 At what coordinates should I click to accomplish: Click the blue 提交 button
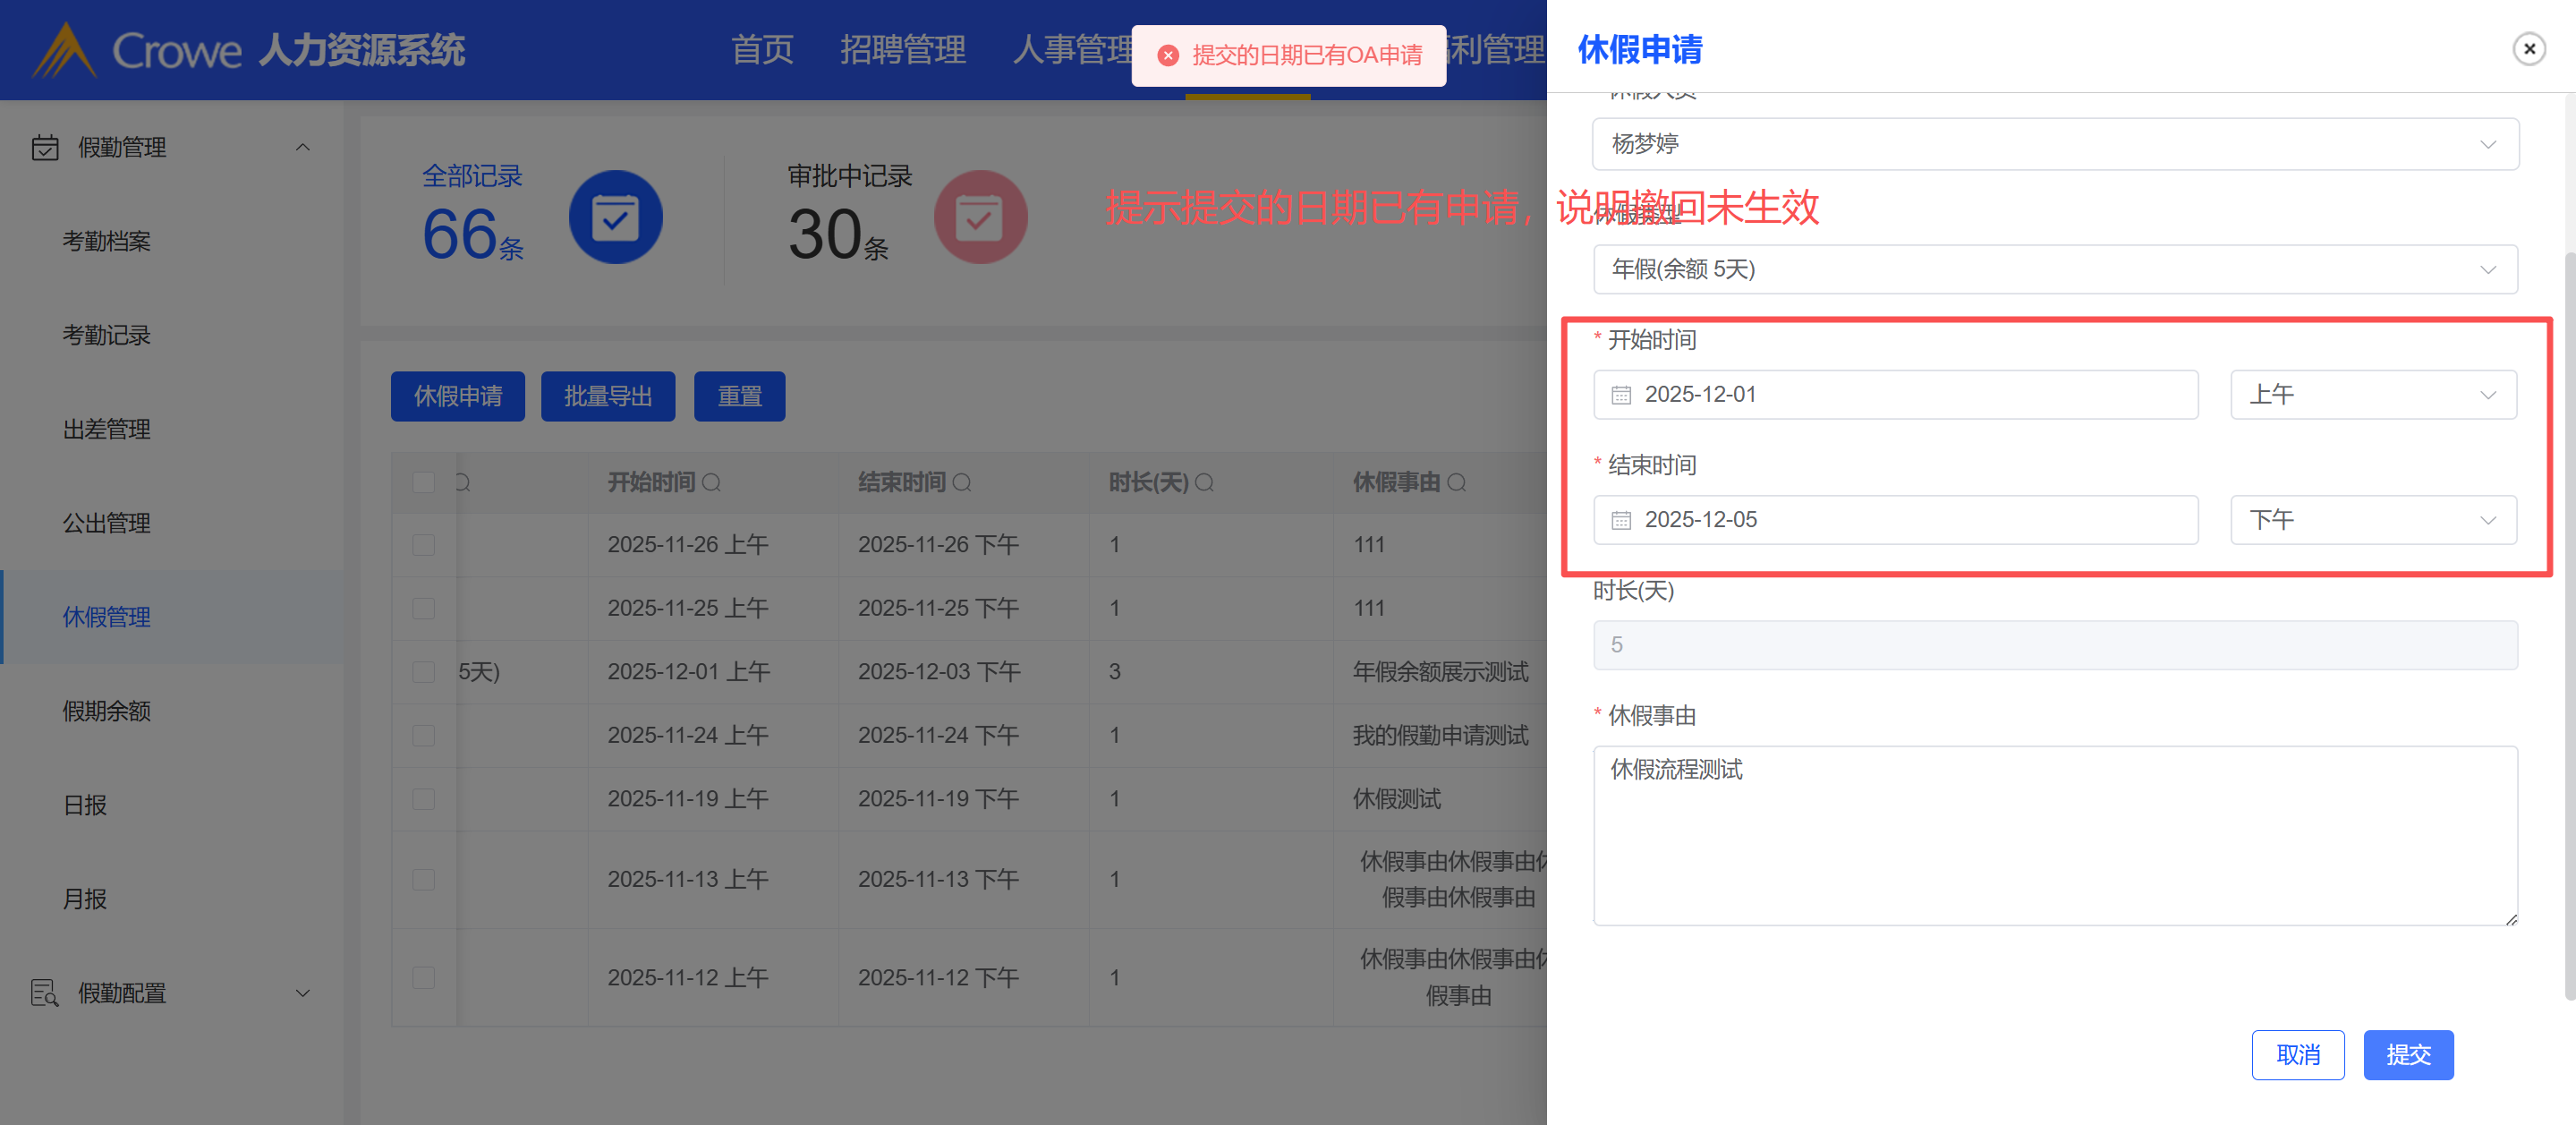(x=2407, y=1054)
